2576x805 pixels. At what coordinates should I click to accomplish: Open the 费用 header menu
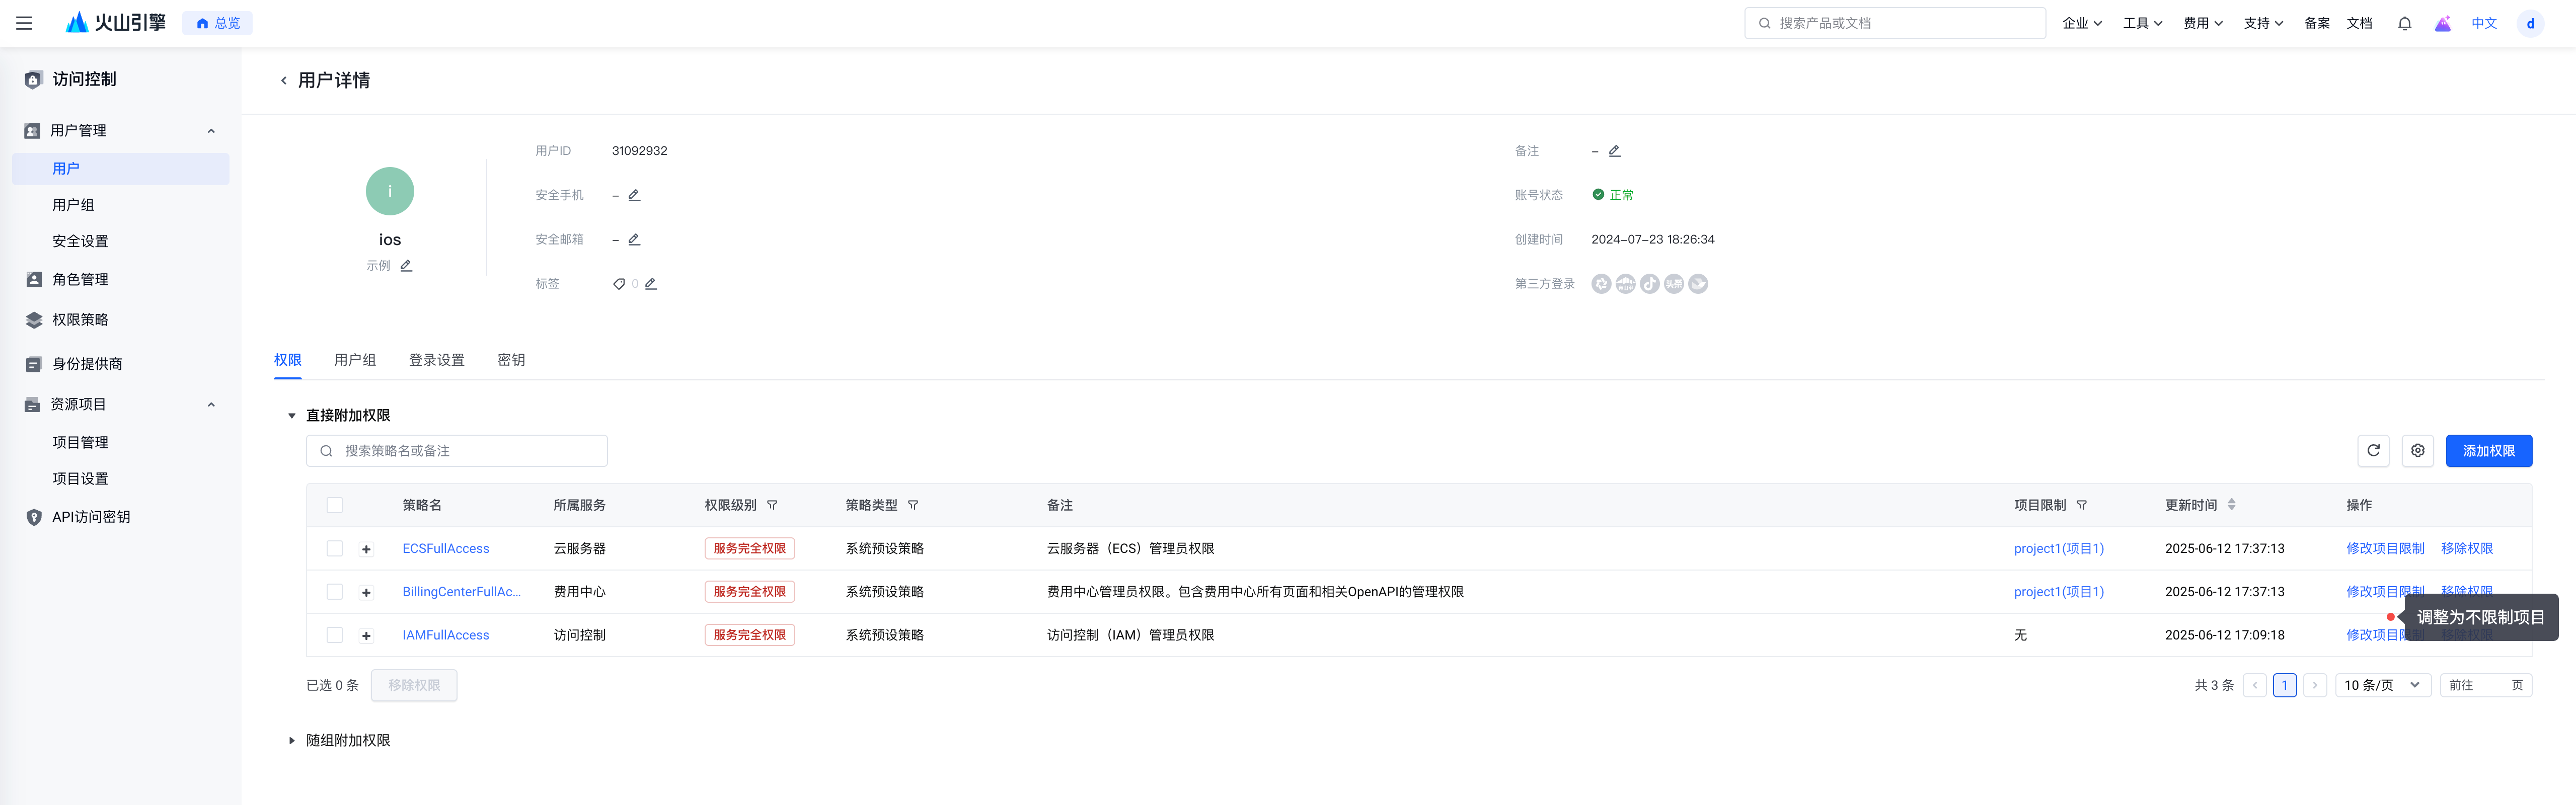click(x=2203, y=23)
